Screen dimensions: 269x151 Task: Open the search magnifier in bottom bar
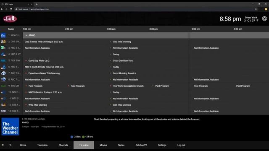(11, 145)
